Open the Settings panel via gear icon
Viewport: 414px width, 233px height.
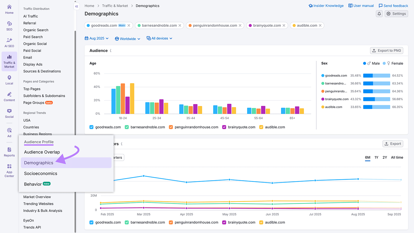pos(396,13)
